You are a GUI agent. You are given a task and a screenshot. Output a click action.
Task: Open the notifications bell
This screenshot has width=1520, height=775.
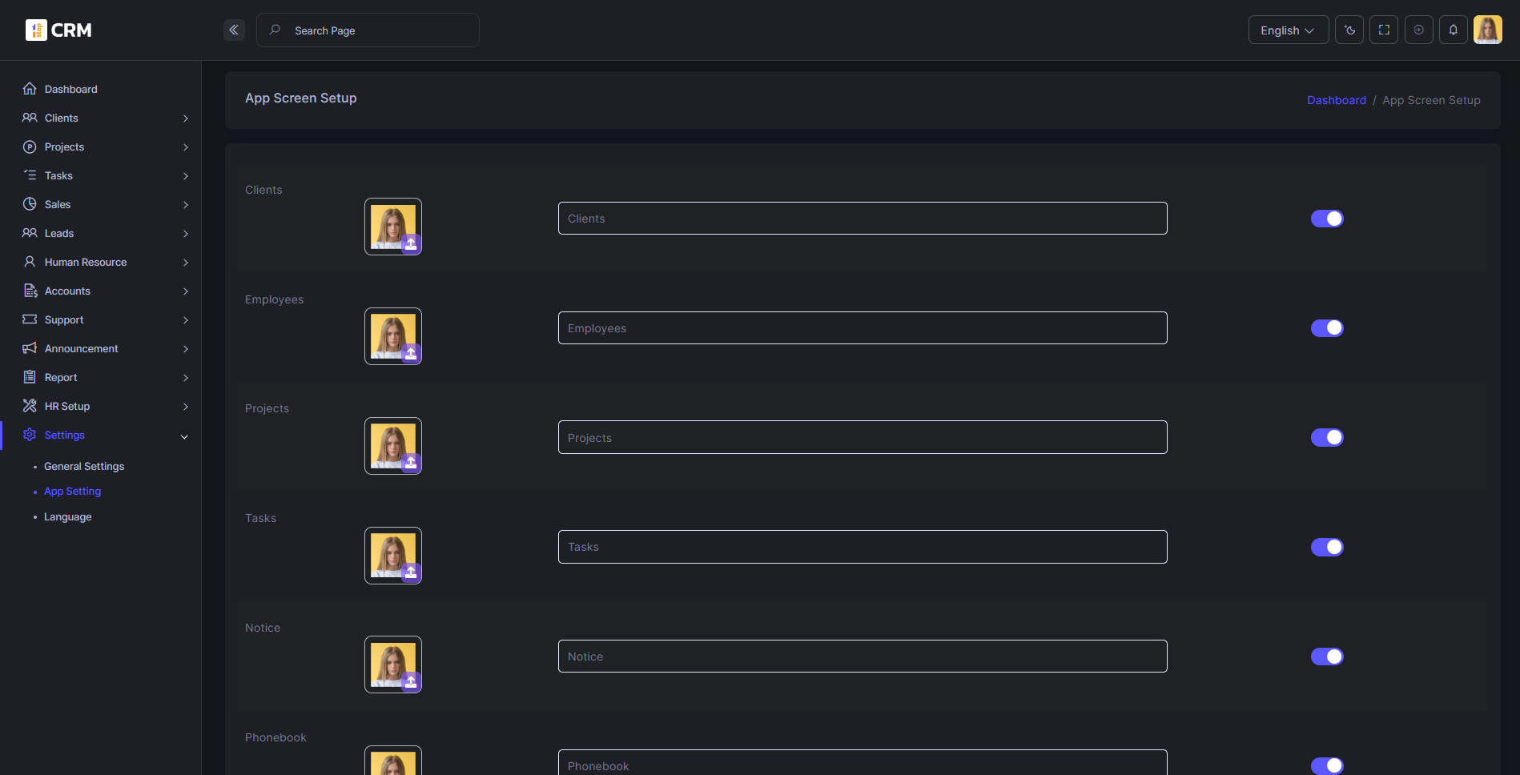click(1454, 30)
